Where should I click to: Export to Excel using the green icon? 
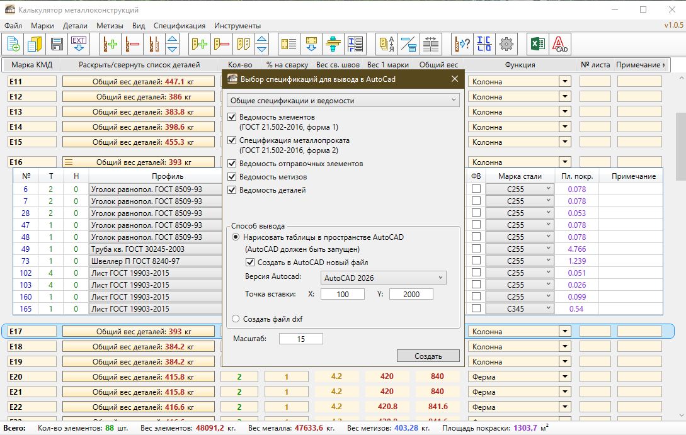(x=537, y=44)
